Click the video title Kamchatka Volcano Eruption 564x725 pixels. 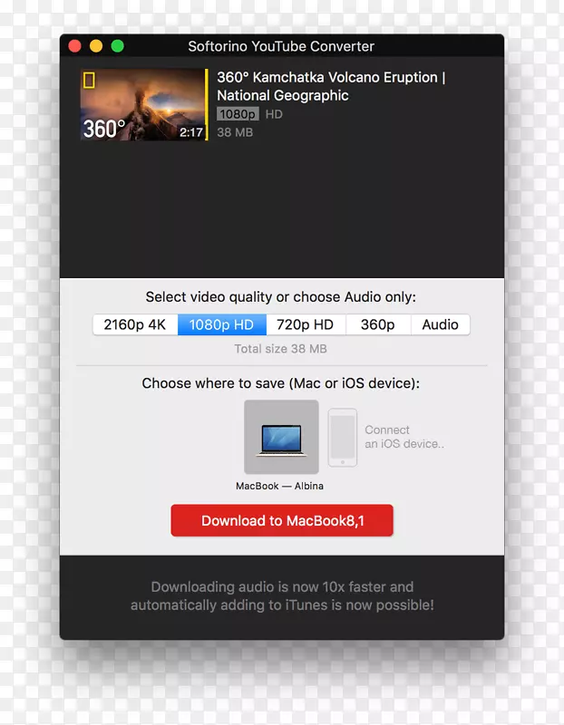tap(331, 86)
